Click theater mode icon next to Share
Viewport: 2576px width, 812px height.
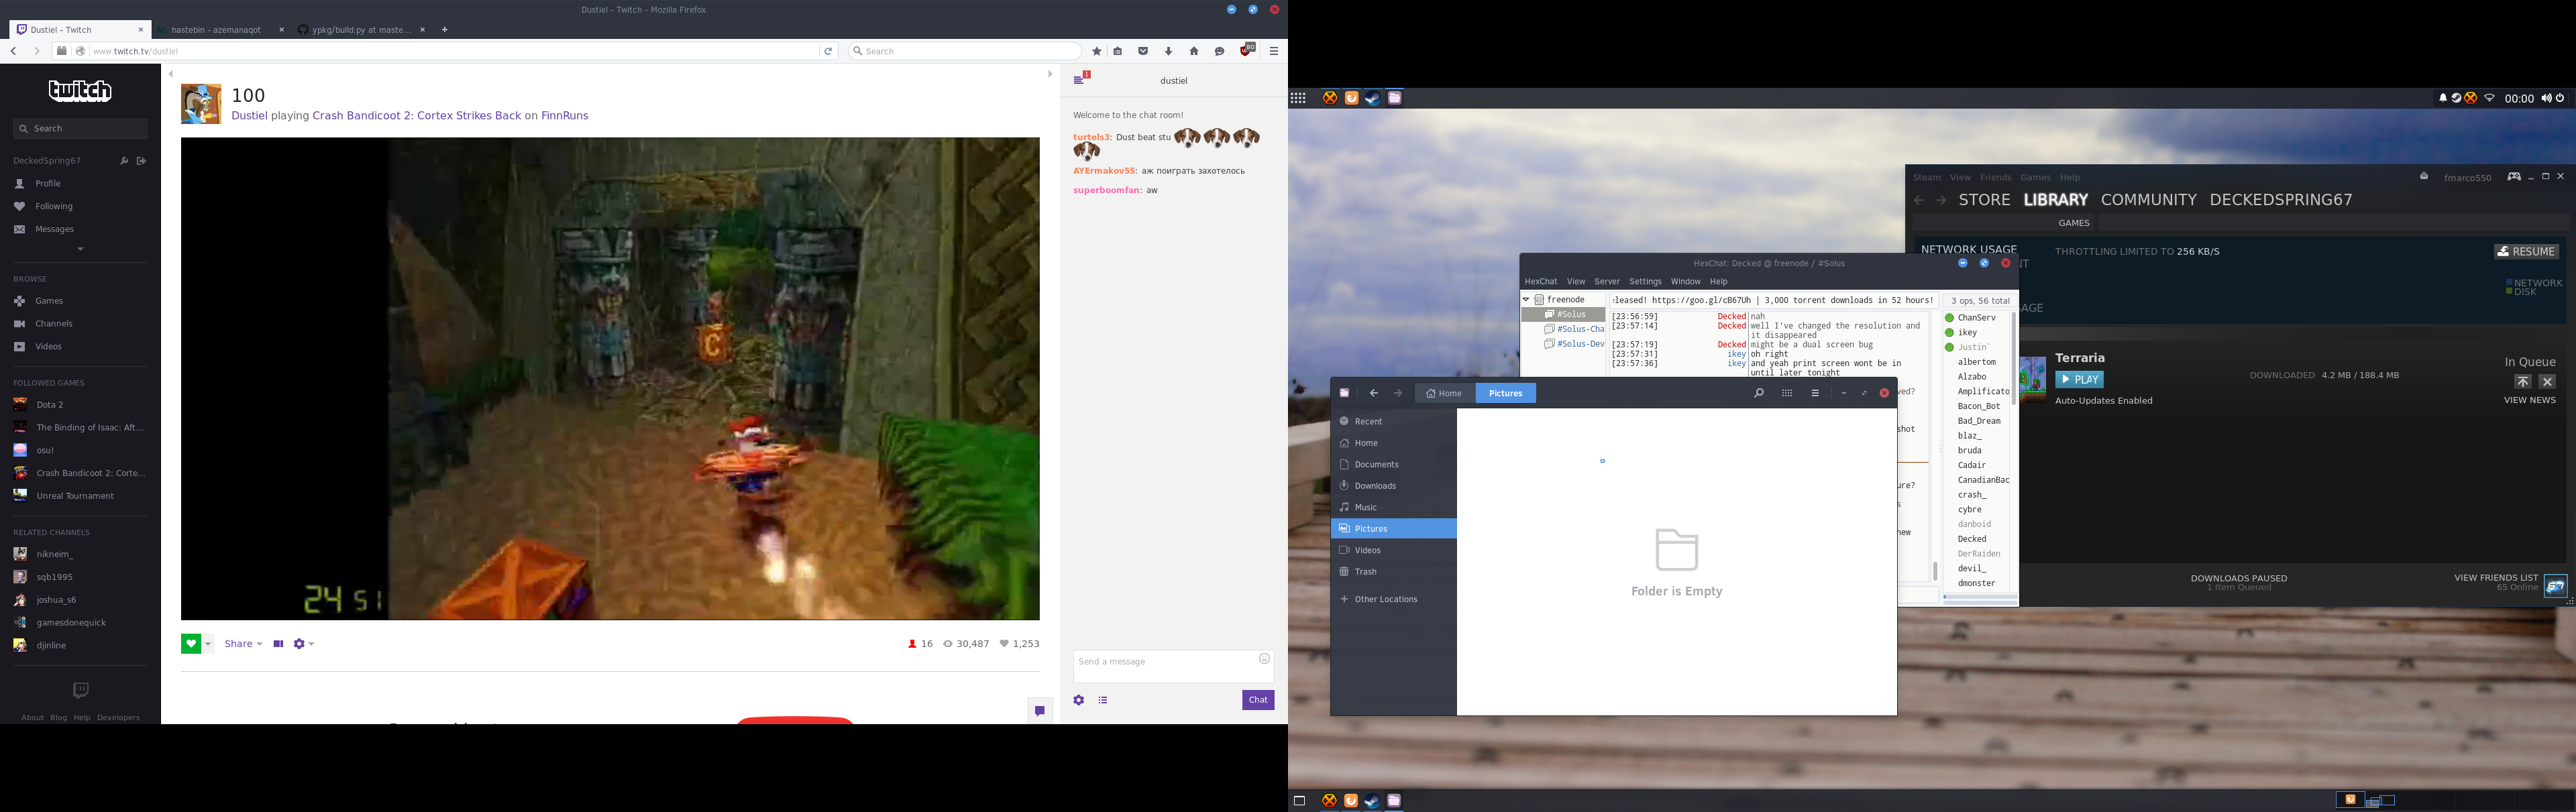point(278,644)
